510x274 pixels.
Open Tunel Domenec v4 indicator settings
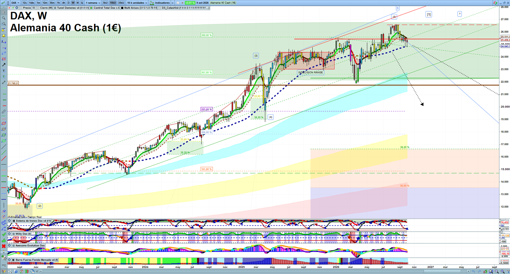(x=71, y=8)
